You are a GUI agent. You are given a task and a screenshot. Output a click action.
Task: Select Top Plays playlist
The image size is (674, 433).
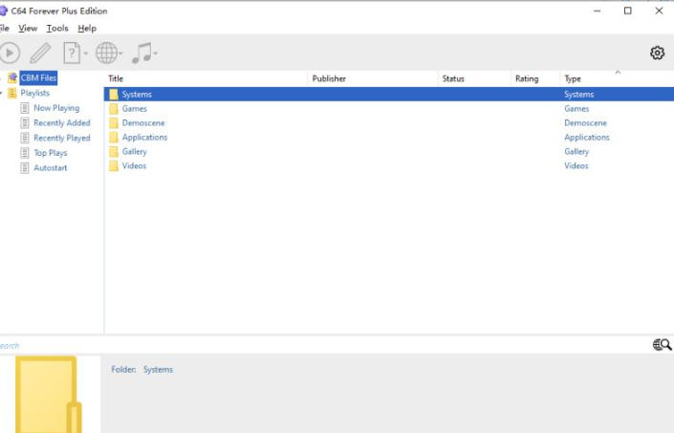pos(50,153)
